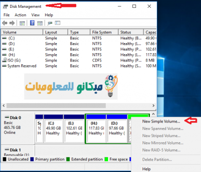
Task: Open the View menu
Action: tap(35, 15)
